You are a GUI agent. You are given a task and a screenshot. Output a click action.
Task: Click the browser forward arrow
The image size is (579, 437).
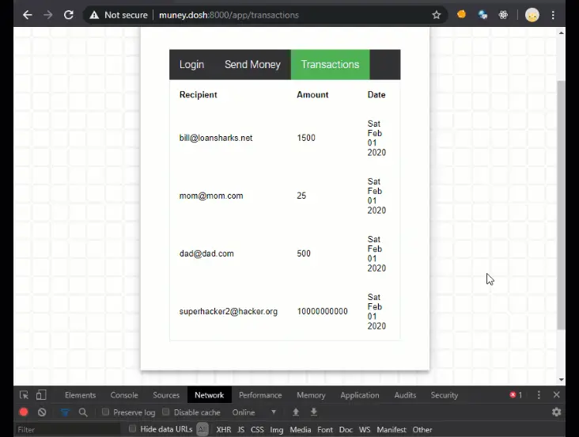point(47,15)
